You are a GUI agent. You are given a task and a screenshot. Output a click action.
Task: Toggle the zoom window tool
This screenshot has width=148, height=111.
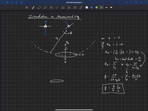click(27, 7)
